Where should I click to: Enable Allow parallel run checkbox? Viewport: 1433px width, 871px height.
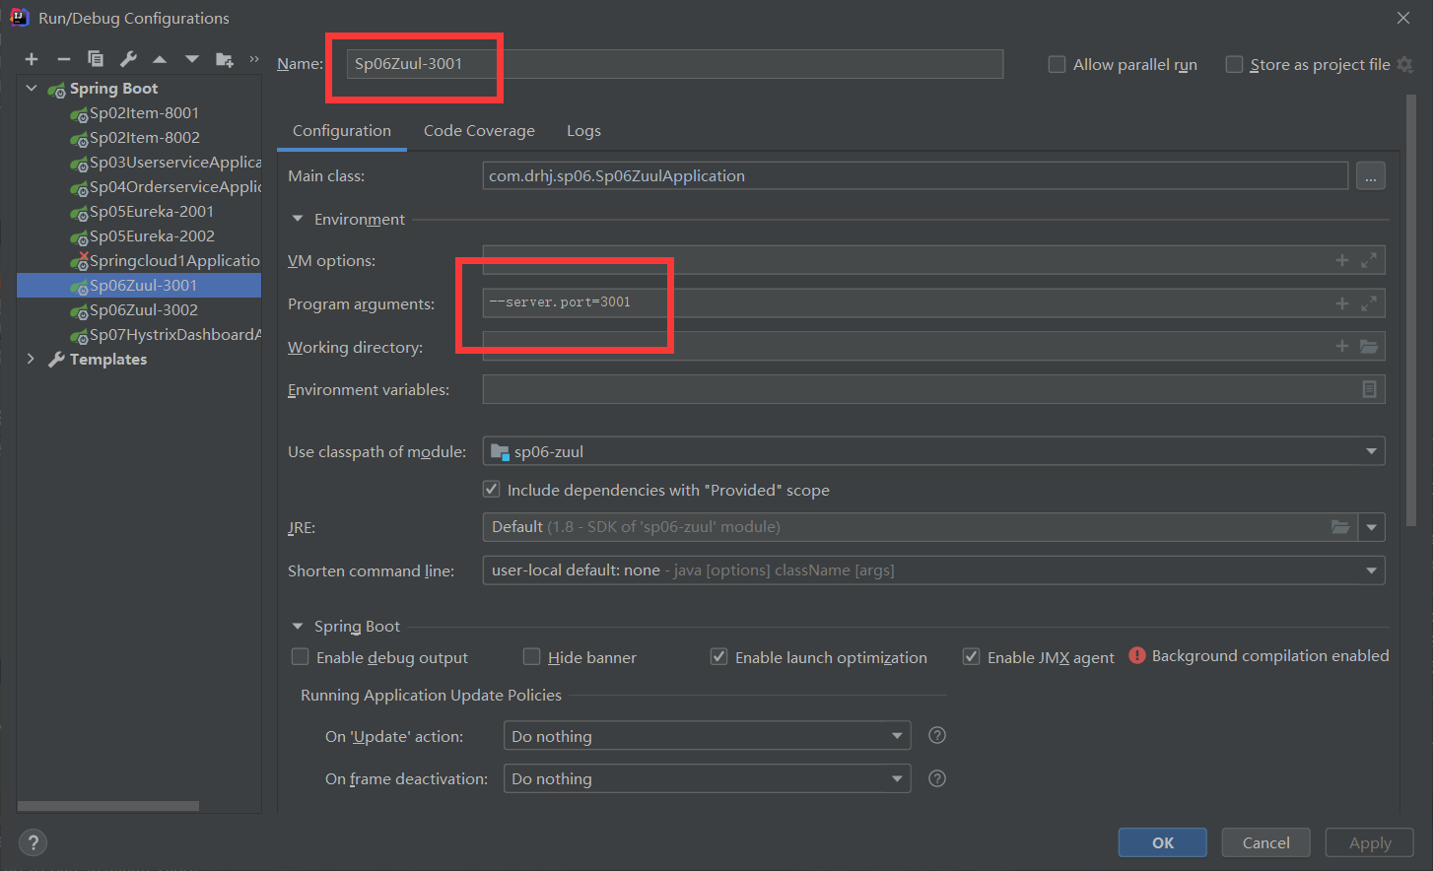point(1057,64)
